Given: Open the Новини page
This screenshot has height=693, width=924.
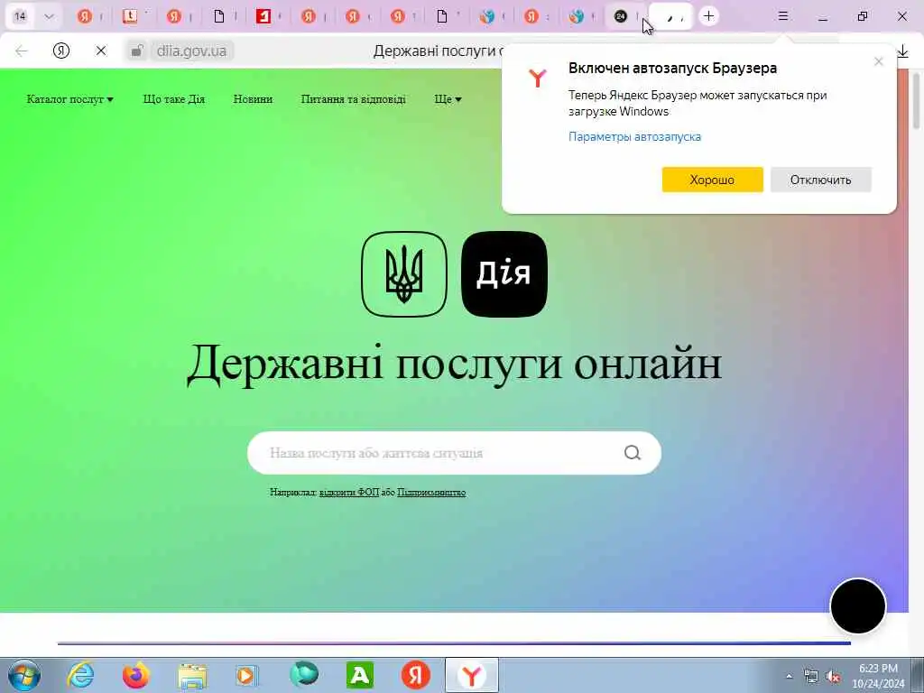Looking at the screenshot, I should 253,99.
